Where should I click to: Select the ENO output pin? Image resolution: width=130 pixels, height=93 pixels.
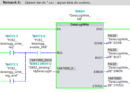coord(100,29)
